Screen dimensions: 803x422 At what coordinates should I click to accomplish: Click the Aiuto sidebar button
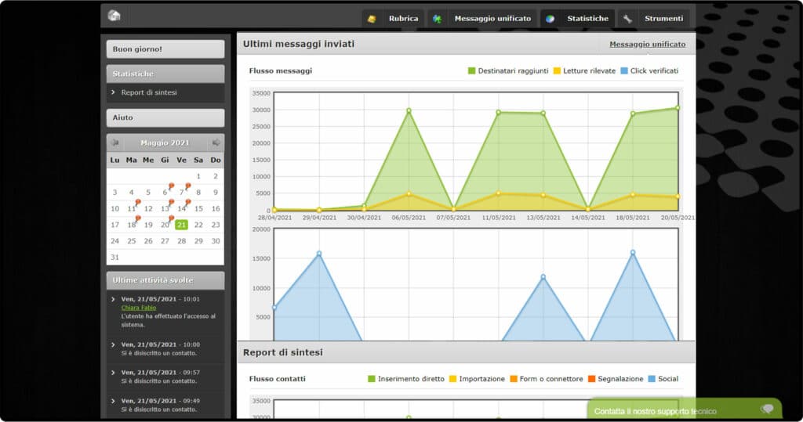[x=165, y=117]
